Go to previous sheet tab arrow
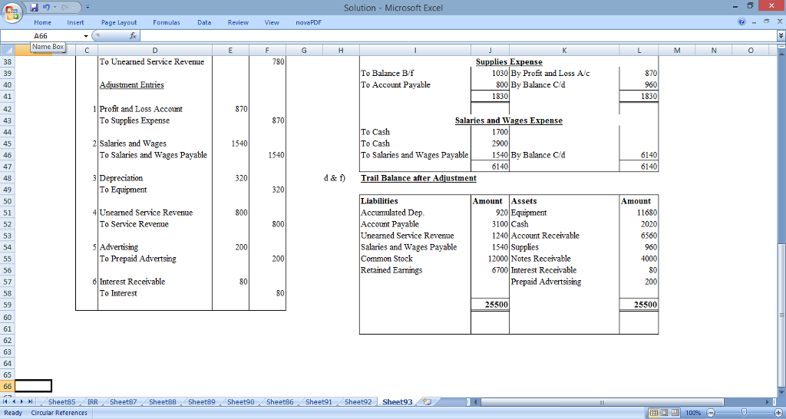The image size is (786, 419). [x=15, y=401]
